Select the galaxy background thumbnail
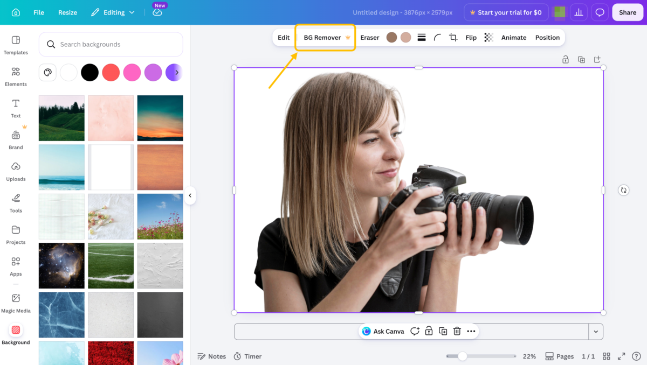 coord(61,265)
